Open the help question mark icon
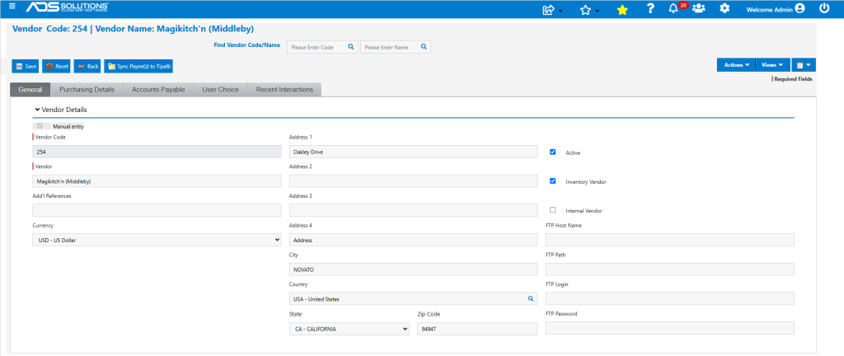 [650, 8]
